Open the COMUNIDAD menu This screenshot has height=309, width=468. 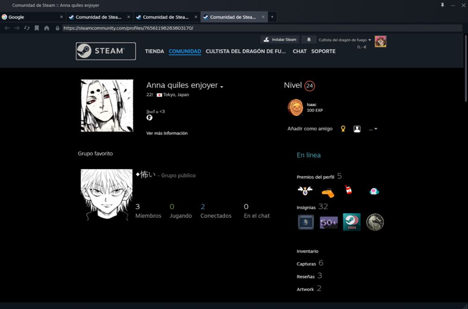pyautogui.click(x=185, y=51)
